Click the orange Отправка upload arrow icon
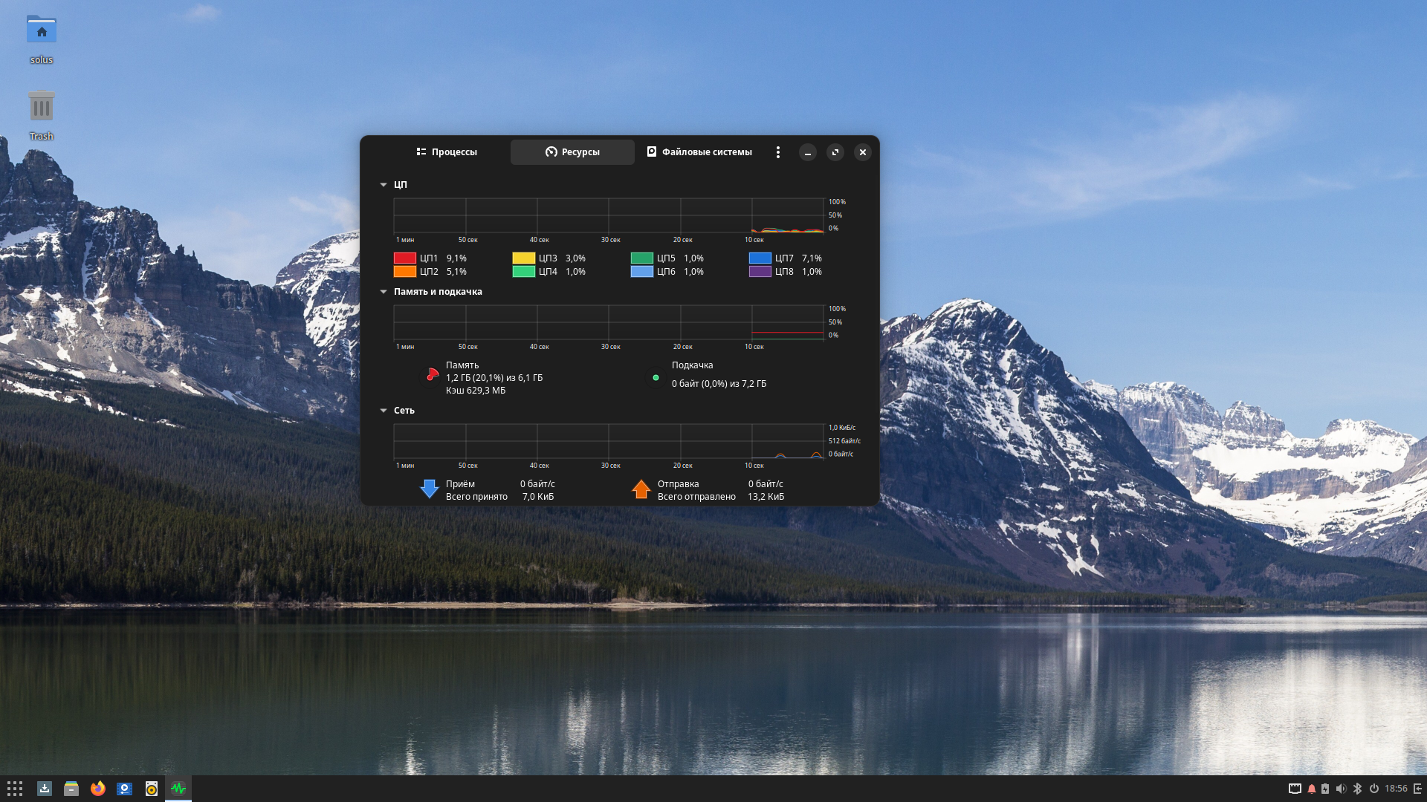Screen dimensions: 1427x802 pyautogui.click(x=642, y=489)
